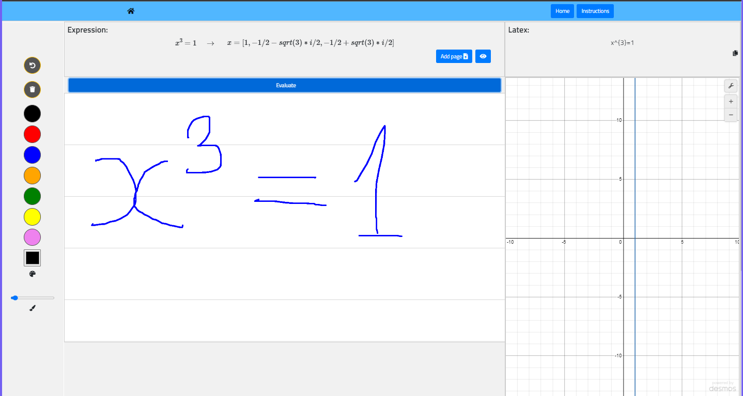Open the Instructions page
The image size is (743, 396).
click(x=595, y=11)
